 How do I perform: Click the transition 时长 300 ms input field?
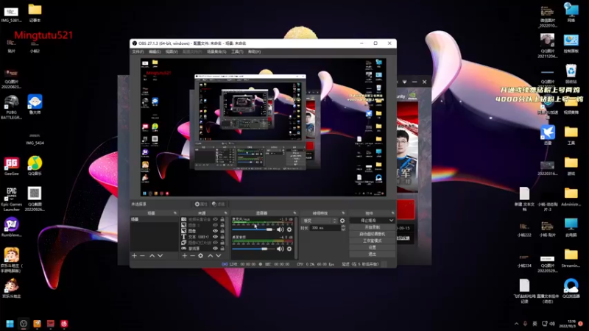pyautogui.click(x=325, y=228)
